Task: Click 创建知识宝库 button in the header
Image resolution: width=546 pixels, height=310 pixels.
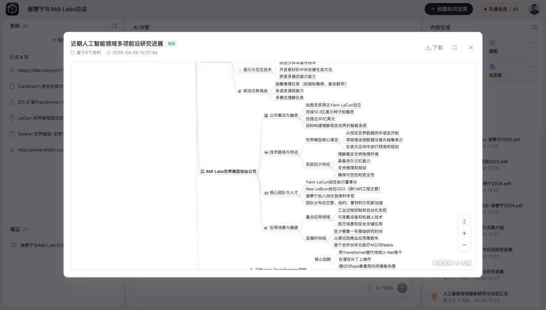Action: 448,9
